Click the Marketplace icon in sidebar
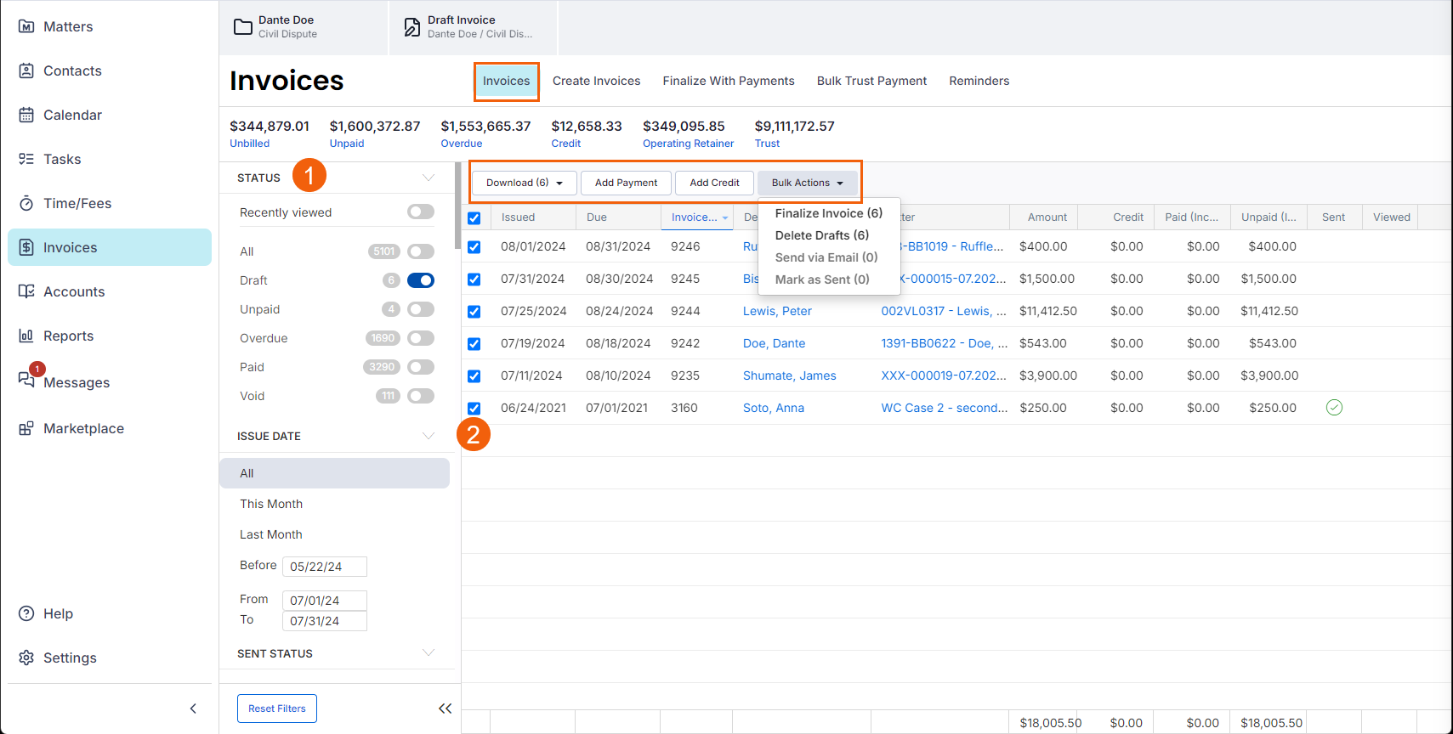The image size is (1453, 734). 26,428
